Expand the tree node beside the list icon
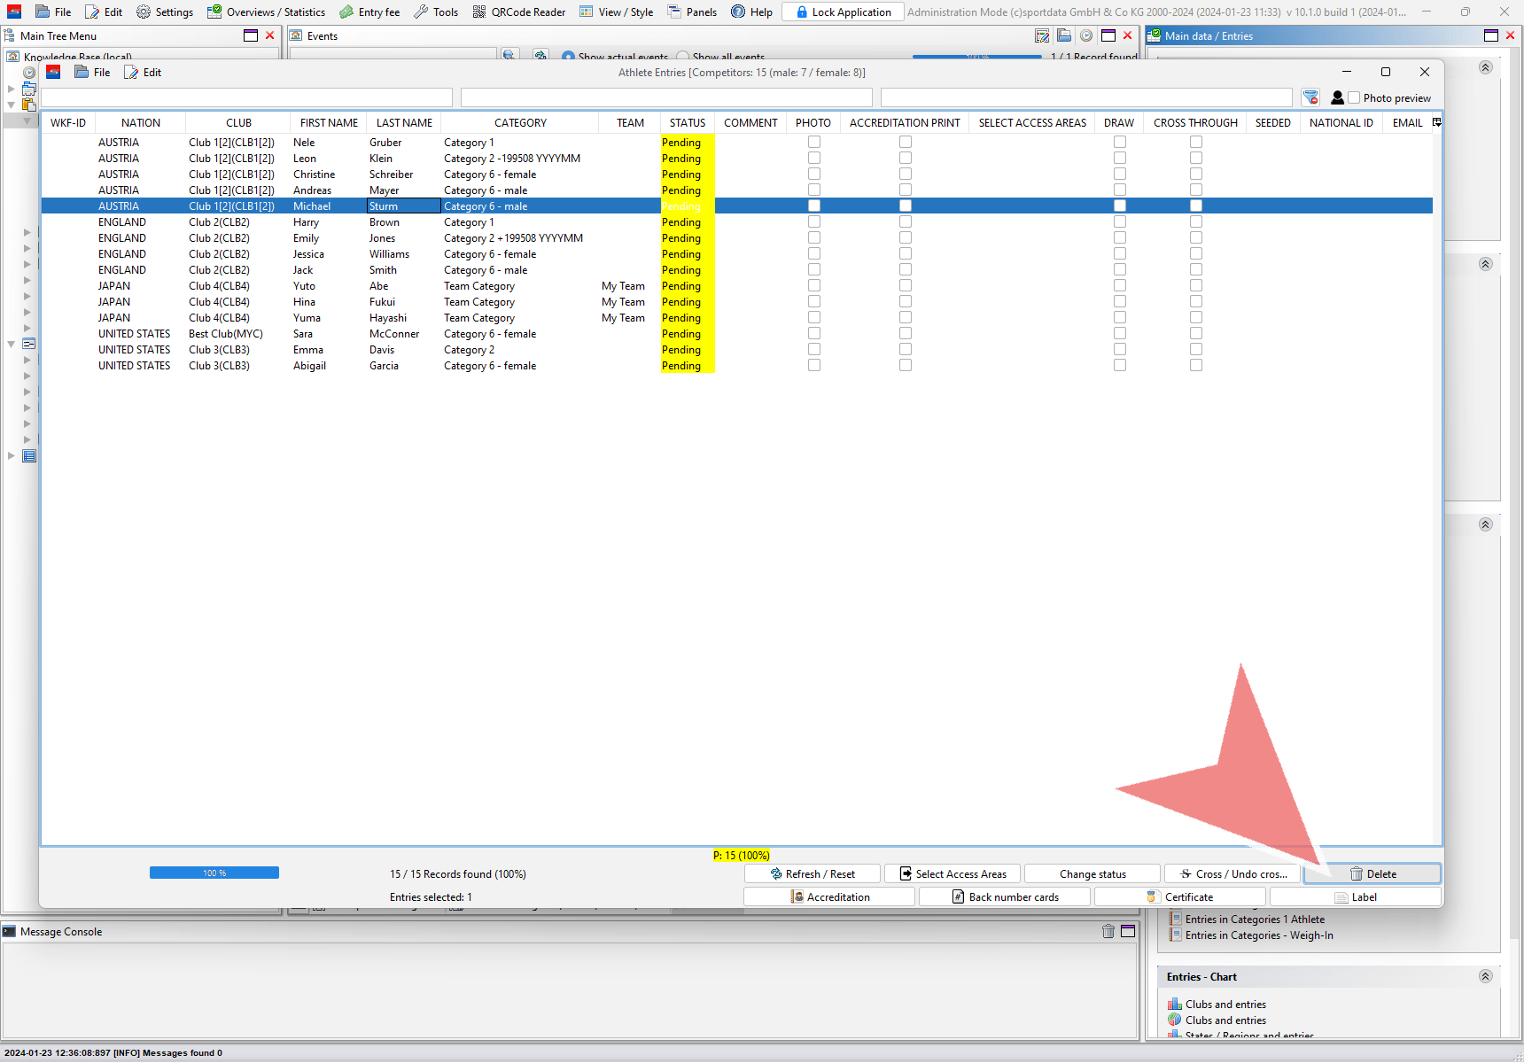This screenshot has width=1524, height=1063. pyautogui.click(x=11, y=456)
